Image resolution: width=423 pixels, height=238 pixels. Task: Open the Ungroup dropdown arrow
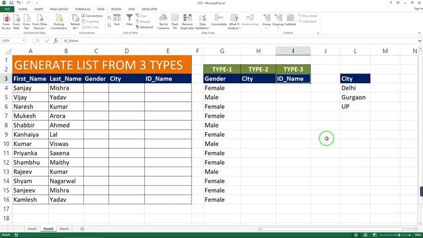coord(278,28)
